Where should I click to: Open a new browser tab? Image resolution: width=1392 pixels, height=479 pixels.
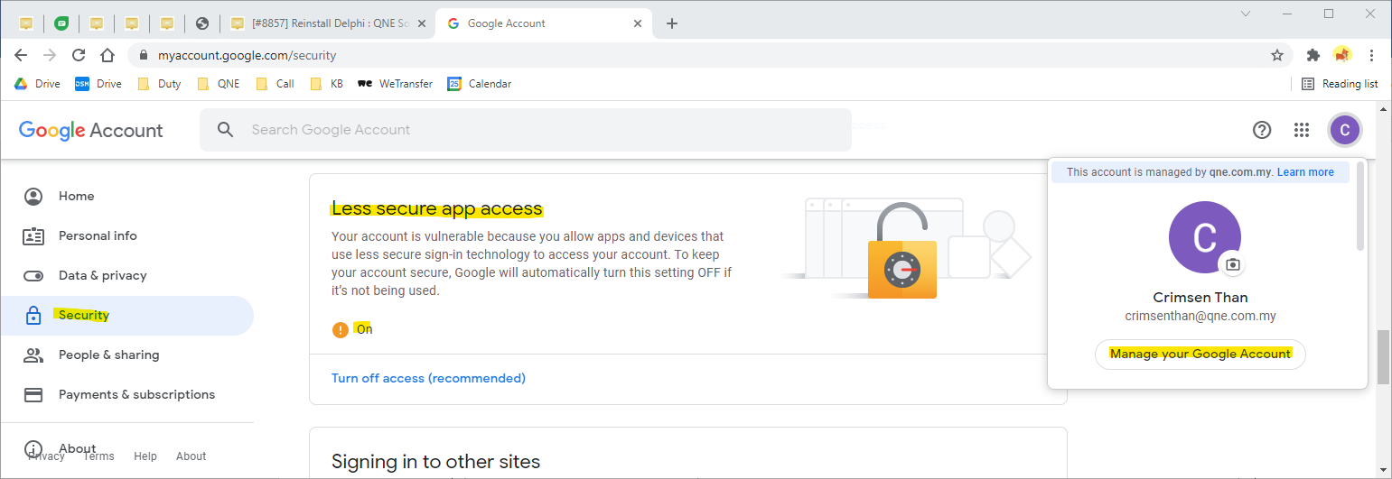coord(671,23)
